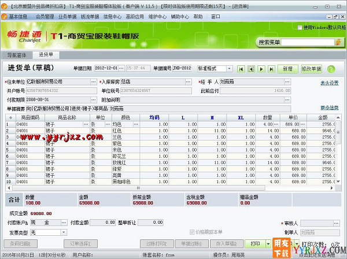Open the 业务单据 menu
The width and height of the screenshot is (347, 259).
click(68, 17)
